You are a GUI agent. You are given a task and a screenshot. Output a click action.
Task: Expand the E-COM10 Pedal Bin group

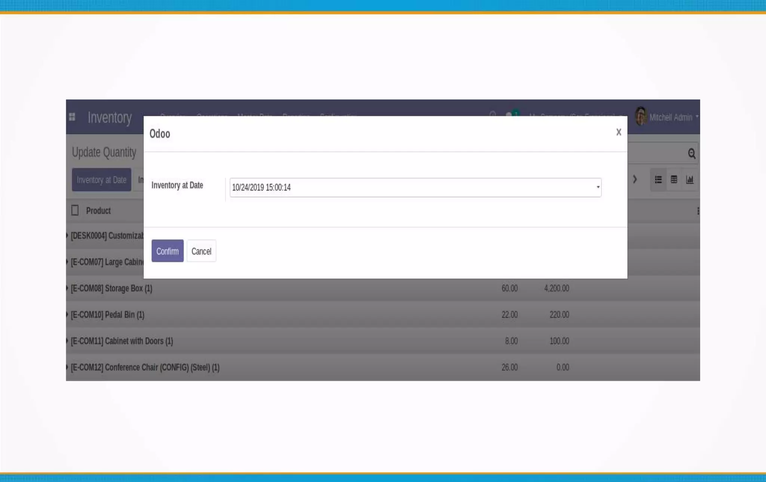pyautogui.click(x=107, y=315)
